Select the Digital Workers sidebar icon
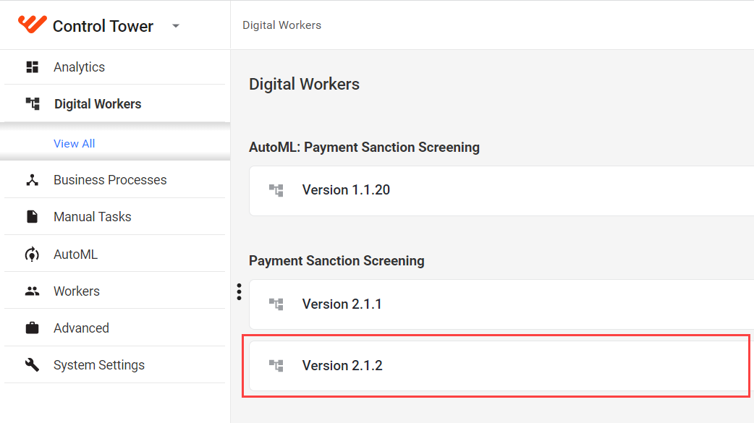The width and height of the screenshot is (754, 423). [x=33, y=103]
